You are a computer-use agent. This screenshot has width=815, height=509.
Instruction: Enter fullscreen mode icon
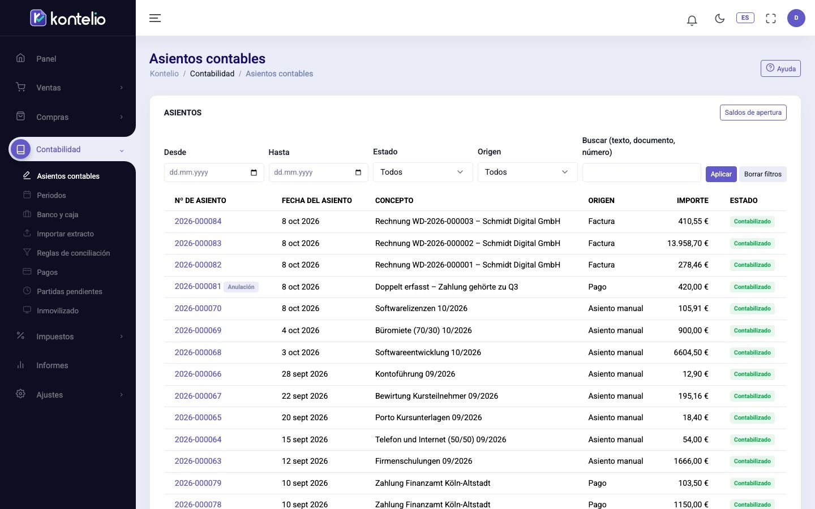771,18
